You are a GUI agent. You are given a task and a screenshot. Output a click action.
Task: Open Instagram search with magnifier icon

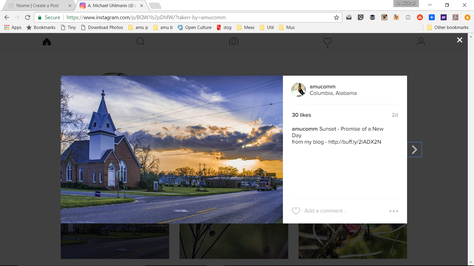[140, 41]
